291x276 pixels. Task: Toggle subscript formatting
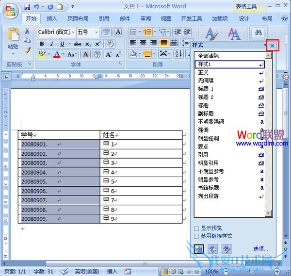[x=88, y=44]
